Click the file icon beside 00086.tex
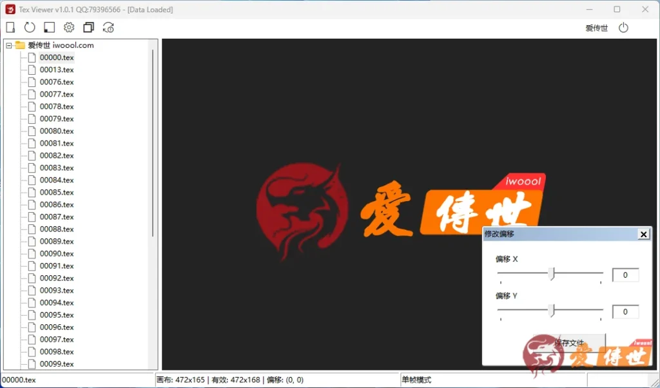This screenshot has width=660, height=388. point(32,204)
